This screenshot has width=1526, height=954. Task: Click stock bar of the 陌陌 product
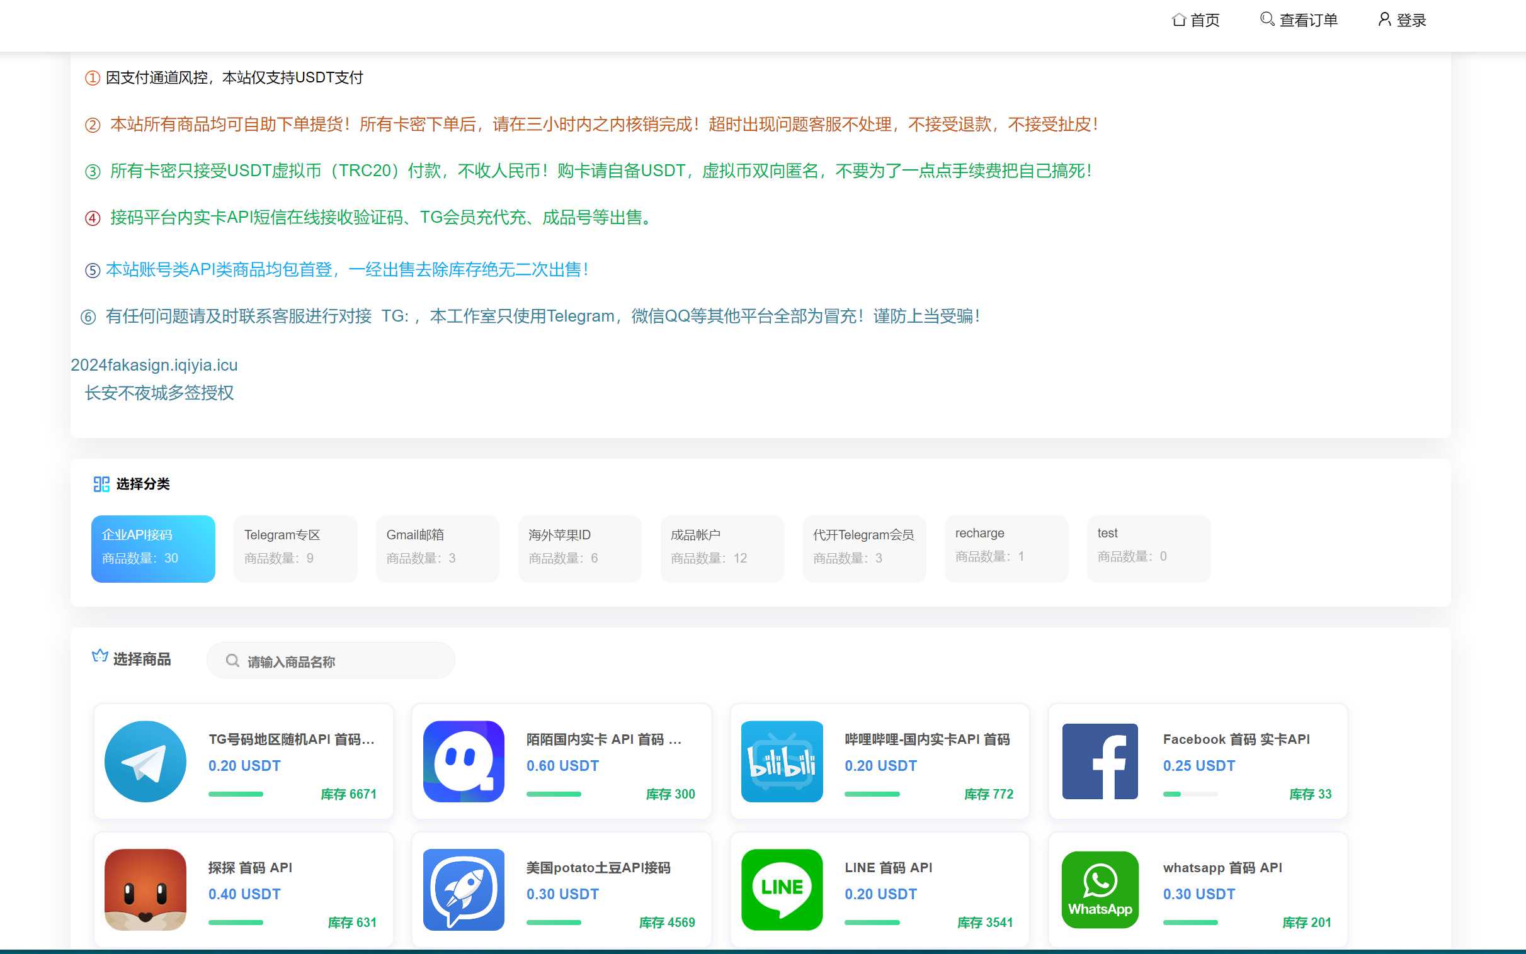coord(554,794)
